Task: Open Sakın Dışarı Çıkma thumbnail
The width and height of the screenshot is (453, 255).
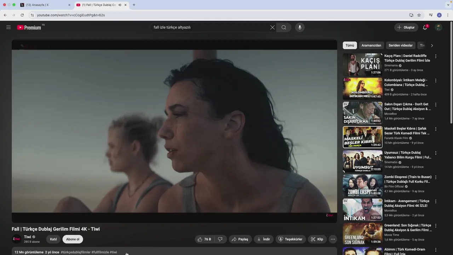Action: [362, 113]
